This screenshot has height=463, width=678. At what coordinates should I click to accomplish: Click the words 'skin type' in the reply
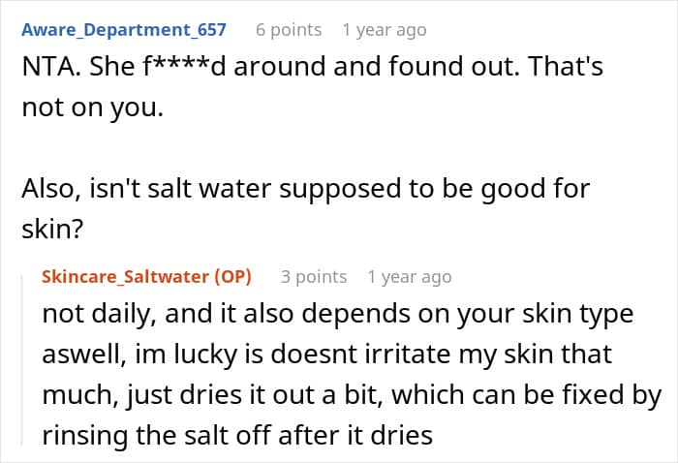[x=597, y=316]
